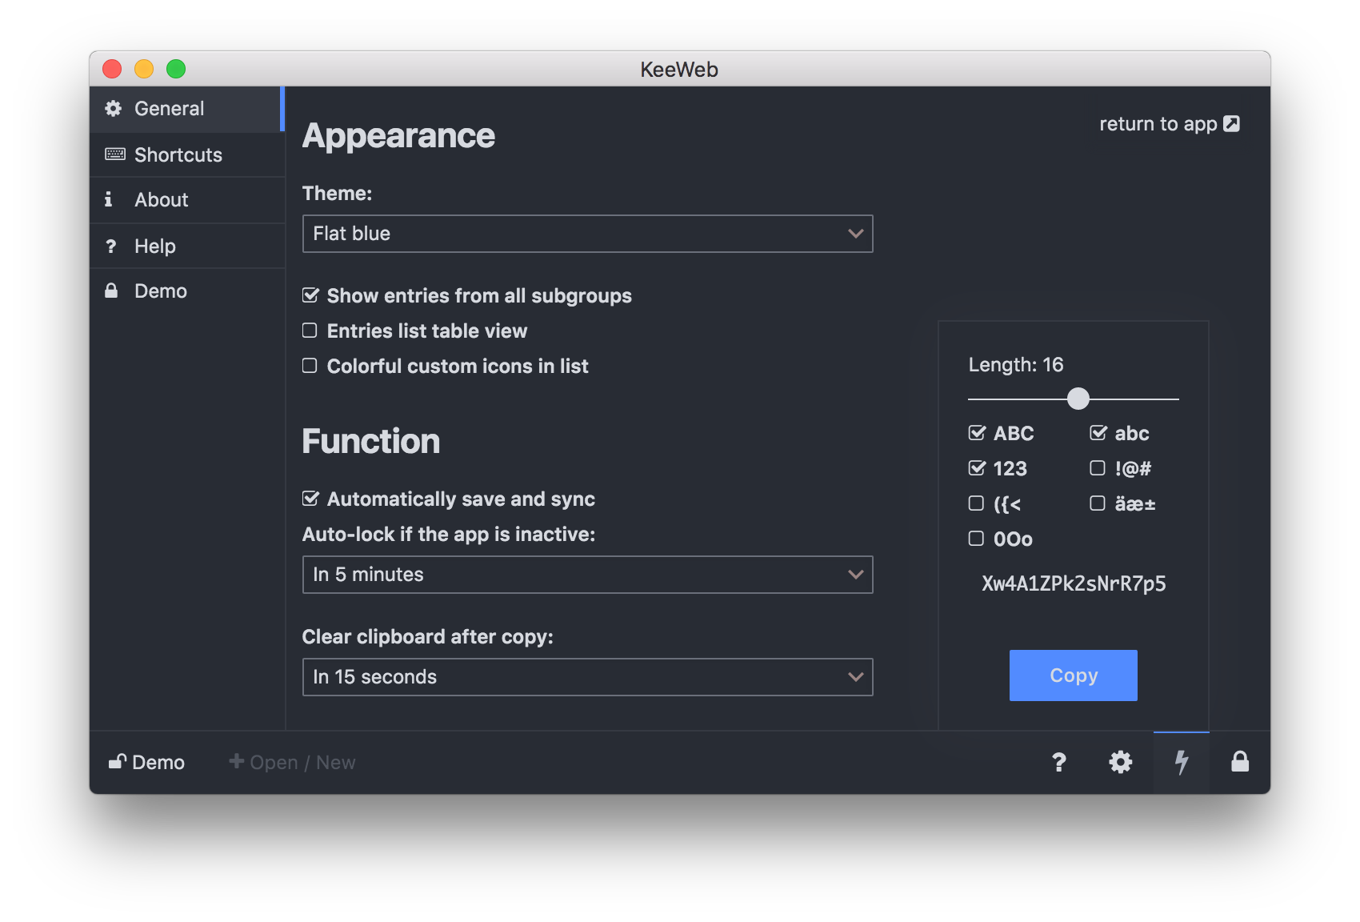The image size is (1360, 922).
Task: Open Clear clipboard dropdown showing In 15 seconds
Action: tap(587, 677)
